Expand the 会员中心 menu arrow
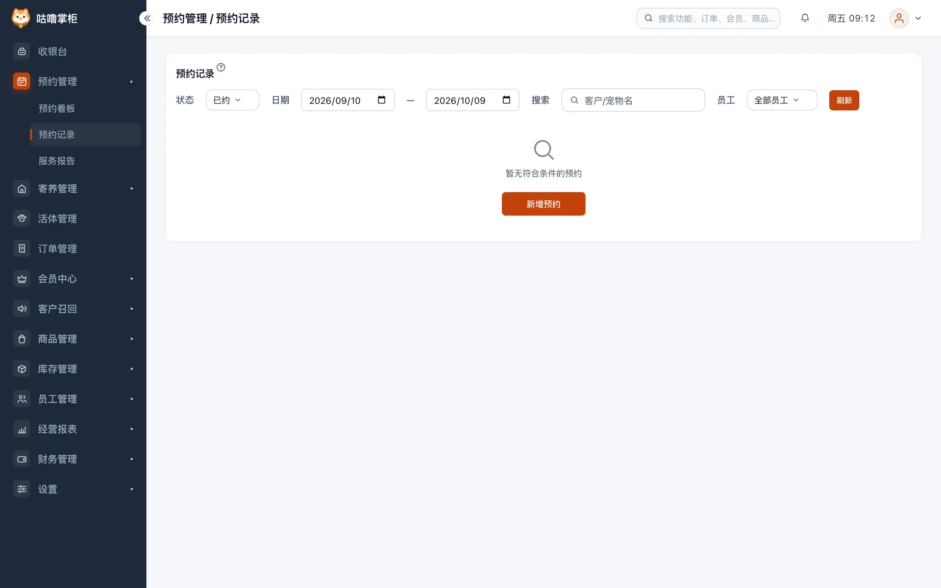This screenshot has height=588, width=941. tap(131, 279)
